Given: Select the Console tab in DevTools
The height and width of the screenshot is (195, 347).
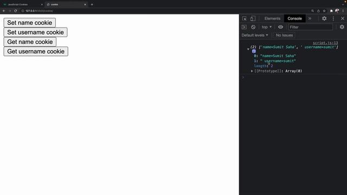Looking at the screenshot, I should [x=294, y=18].
